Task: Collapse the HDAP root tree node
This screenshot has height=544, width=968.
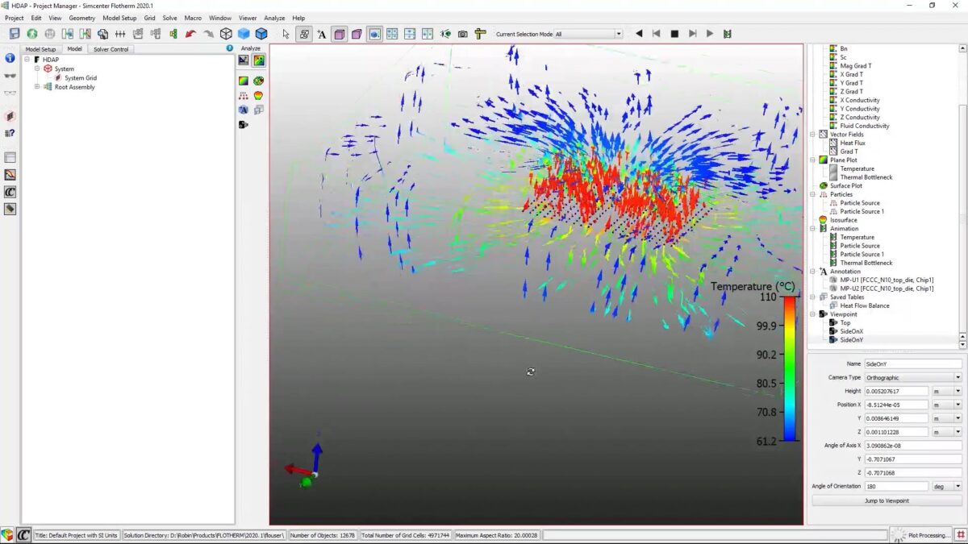Action: point(27,60)
